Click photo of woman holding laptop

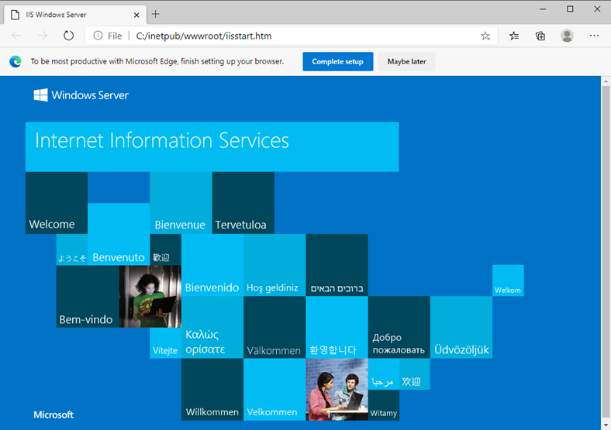[150, 297]
